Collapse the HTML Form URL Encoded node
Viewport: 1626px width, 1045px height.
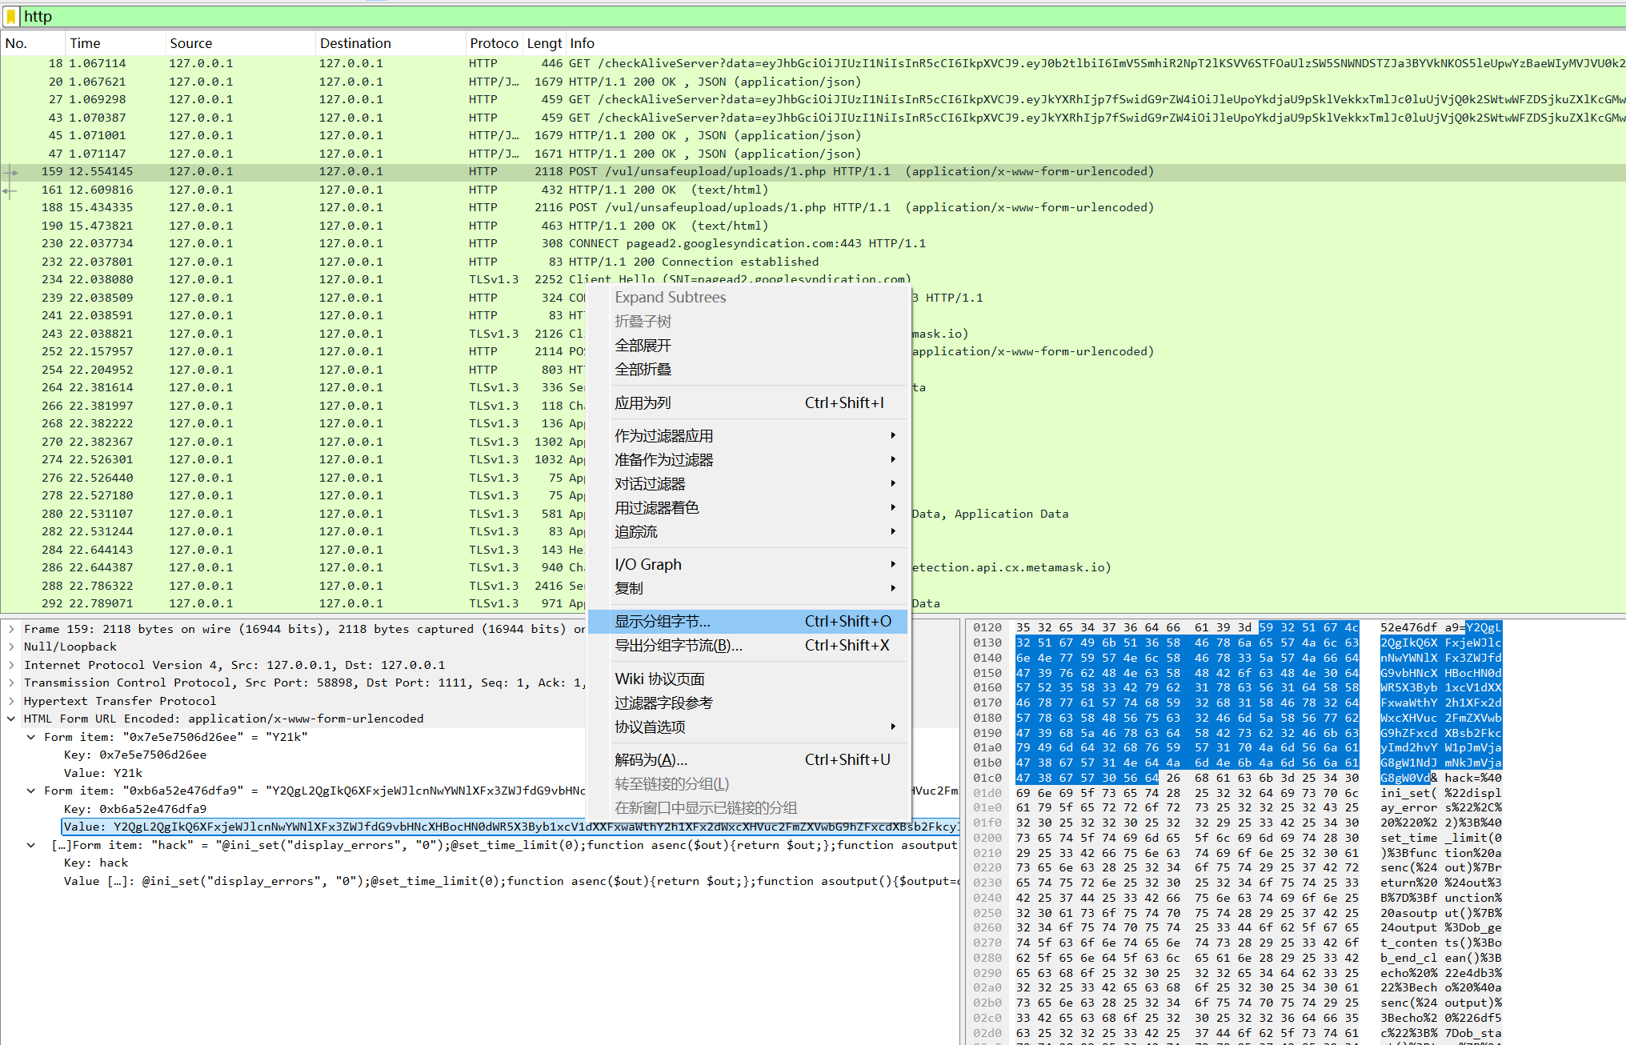coord(11,719)
